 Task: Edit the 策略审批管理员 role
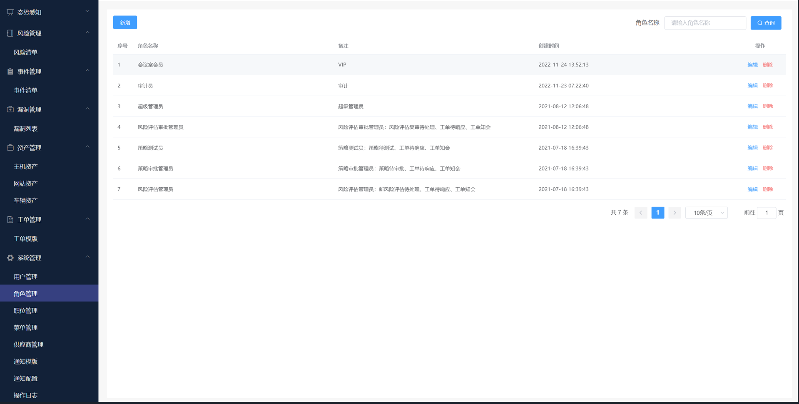point(752,169)
